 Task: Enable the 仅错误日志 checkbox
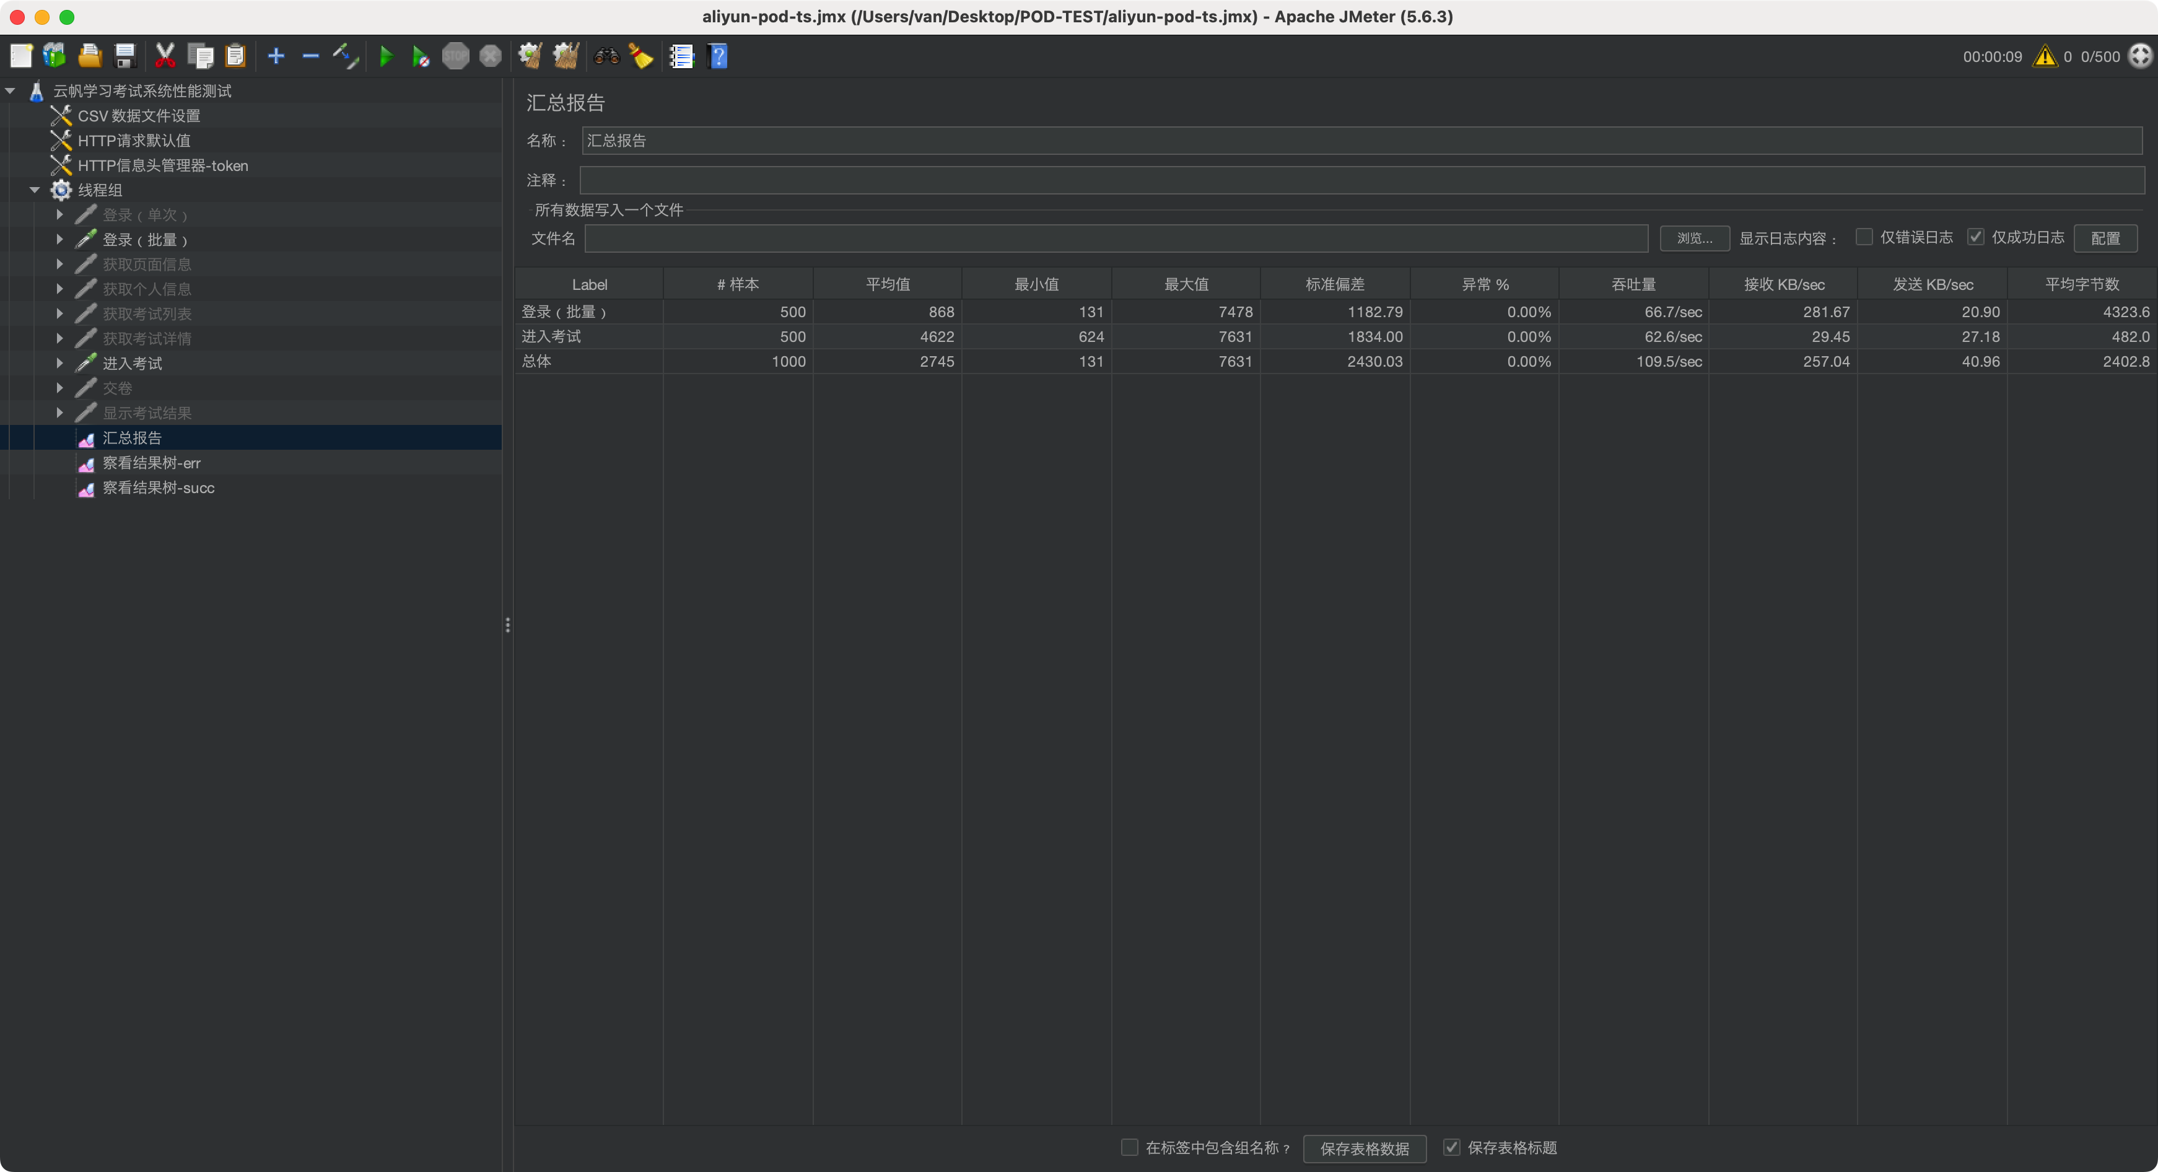pos(1864,237)
